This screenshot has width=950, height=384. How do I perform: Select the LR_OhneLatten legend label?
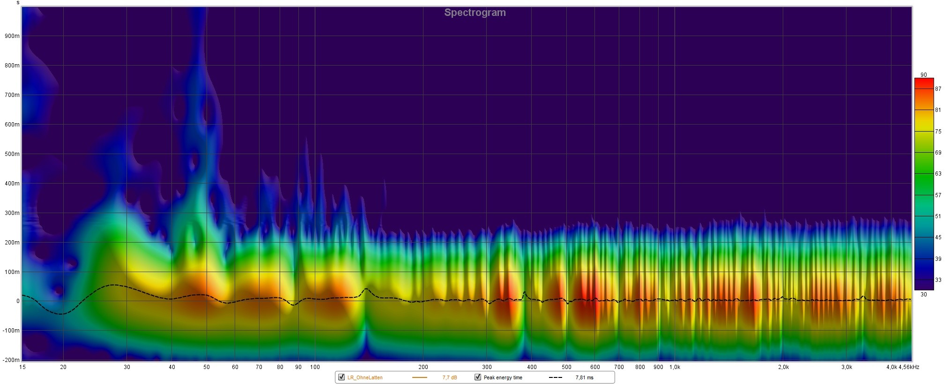(x=365, y=377)
